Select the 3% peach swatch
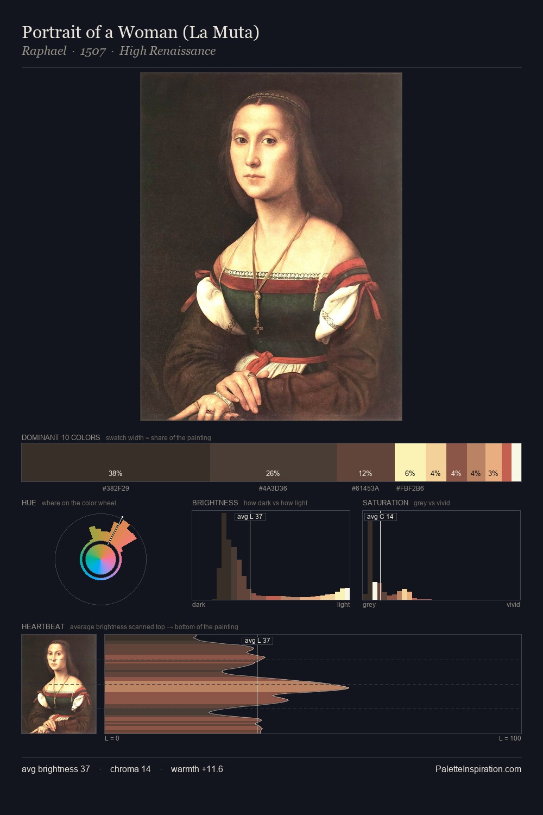This screenshot has width=543, height=815. tap(493, 462)
